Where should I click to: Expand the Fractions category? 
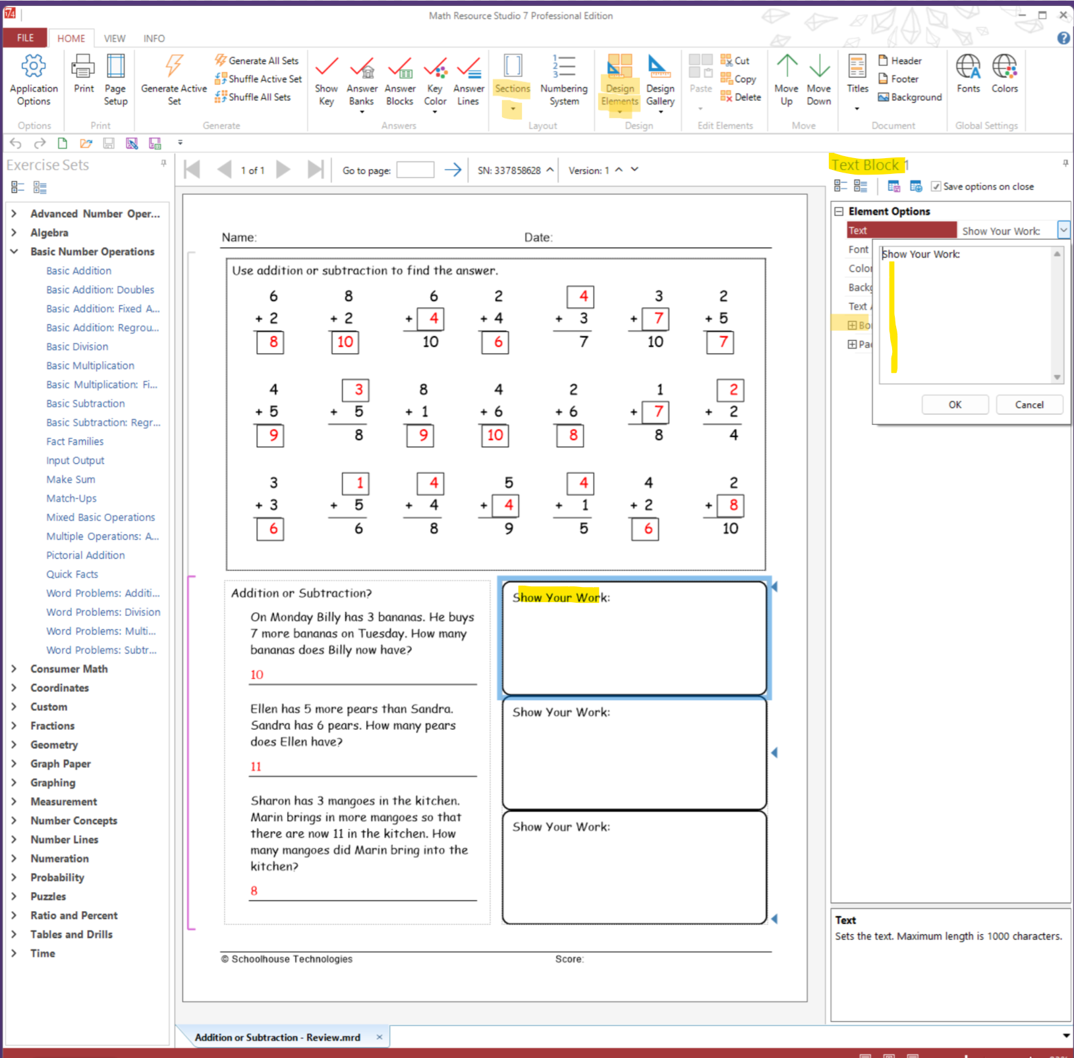(14, 725)
